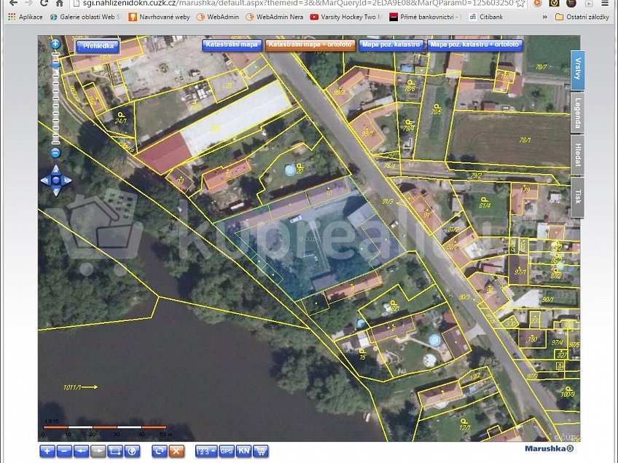
Task: Reload the page in the browser
Action: point(44,3)
